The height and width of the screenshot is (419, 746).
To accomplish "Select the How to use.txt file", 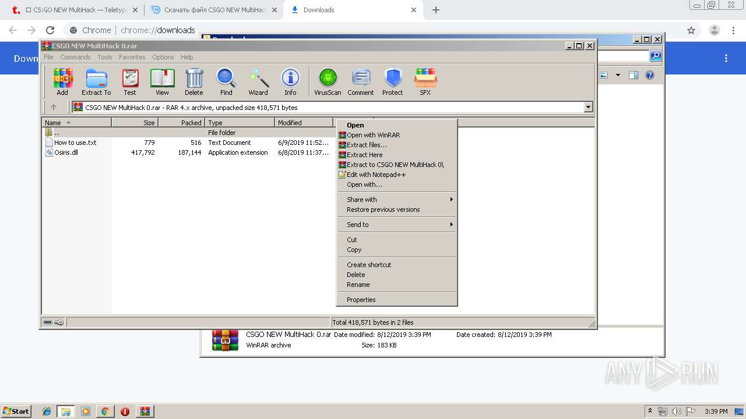I will [x=189, y=143].
